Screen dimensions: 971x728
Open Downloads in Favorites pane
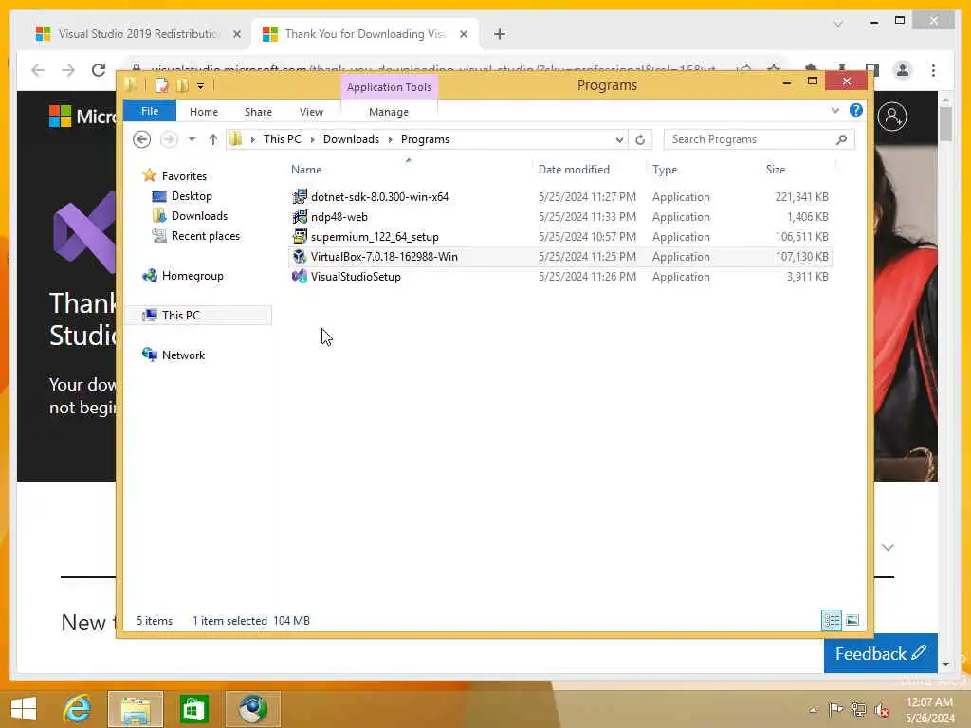click(199, 215)
